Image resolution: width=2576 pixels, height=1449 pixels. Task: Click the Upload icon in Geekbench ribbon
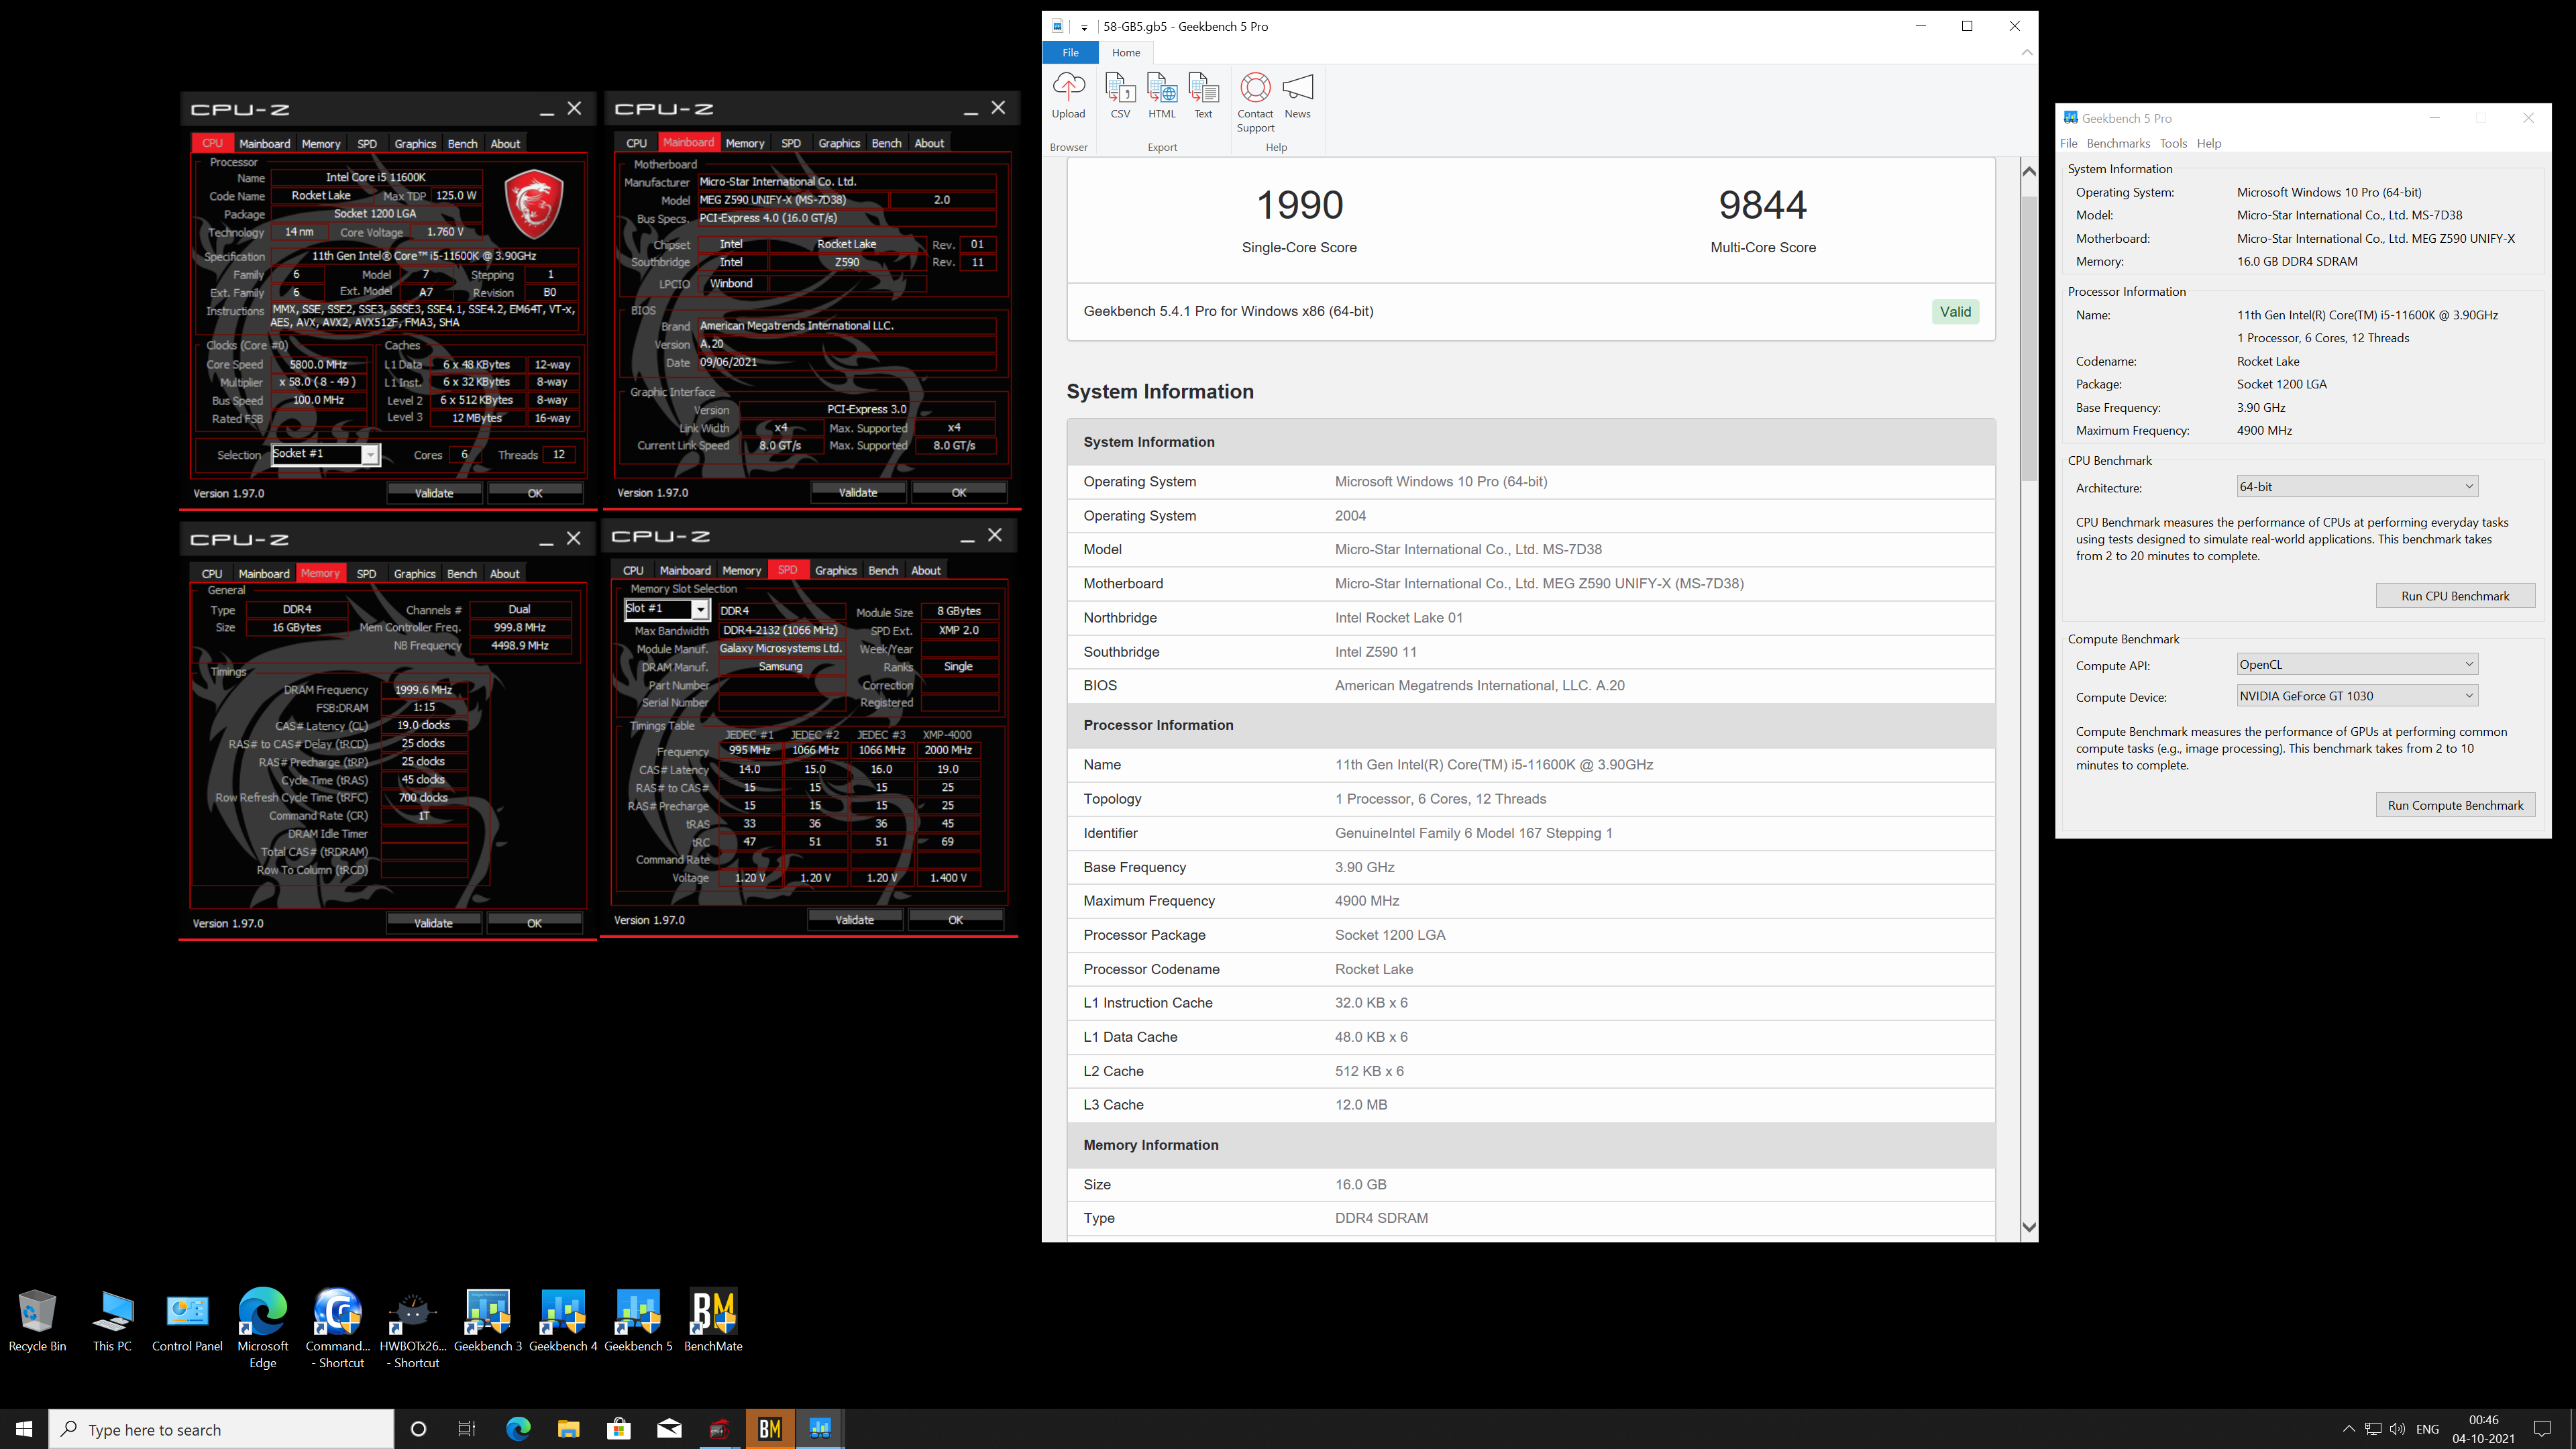[x=1068, y=96]
